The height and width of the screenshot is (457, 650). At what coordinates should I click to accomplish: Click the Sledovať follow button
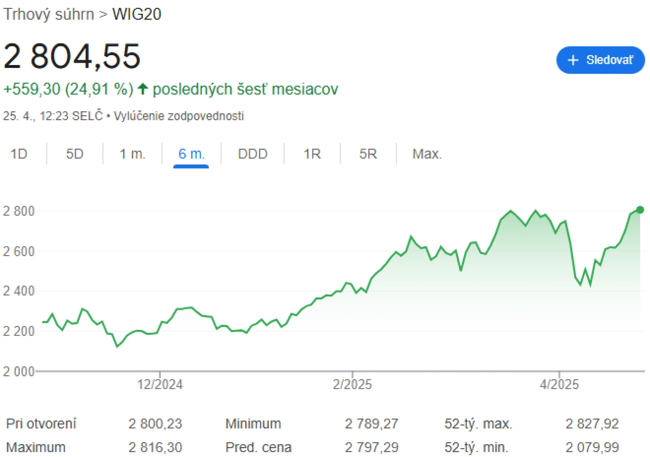[x=600, y=60]
